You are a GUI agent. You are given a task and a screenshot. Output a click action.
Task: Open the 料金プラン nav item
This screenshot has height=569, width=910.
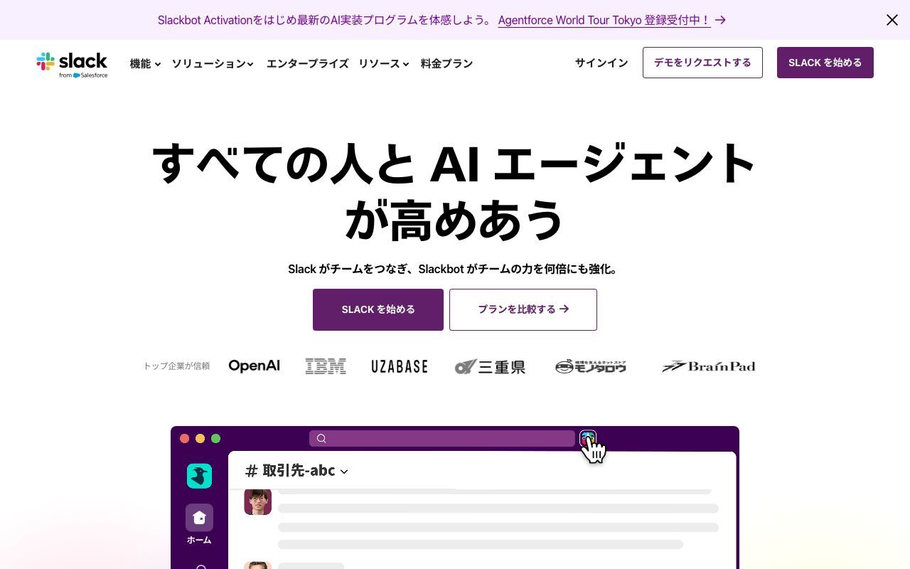click(446, 63)
